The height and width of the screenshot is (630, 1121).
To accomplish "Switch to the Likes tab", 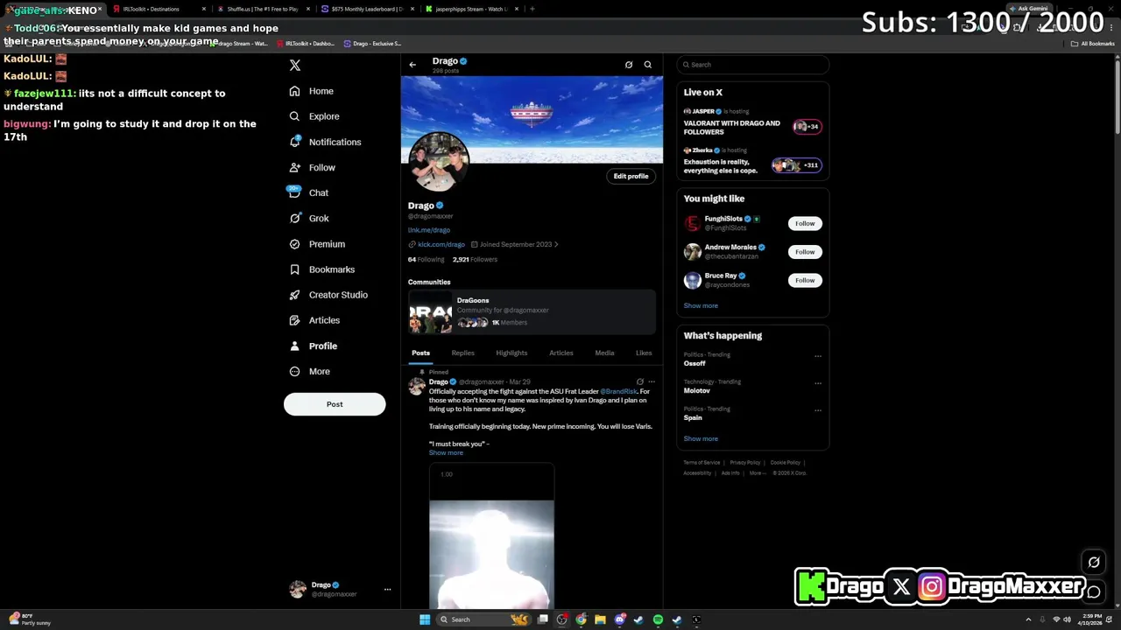I will (644, 353).
